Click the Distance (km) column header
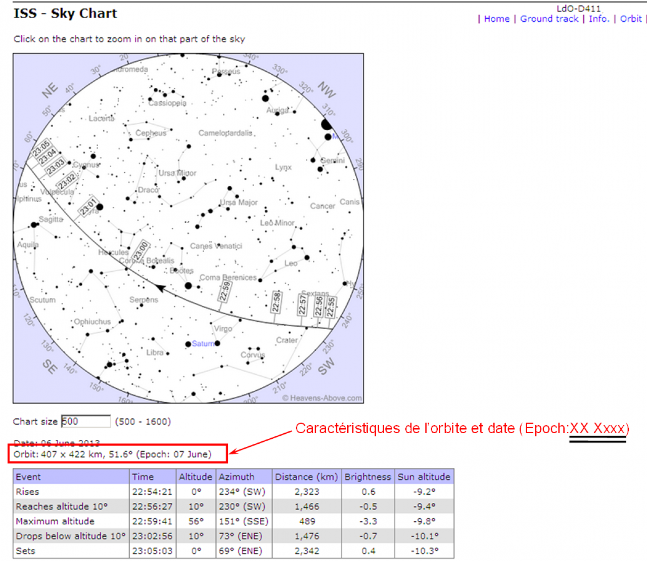The width and height of the screenshot is (647, 561). [x=306, y=477]
